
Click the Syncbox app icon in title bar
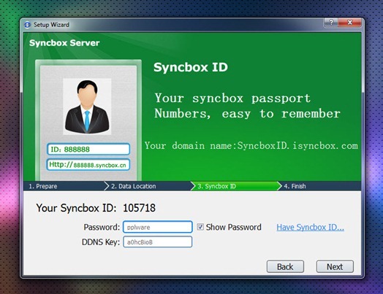click(x=27, y=25)
